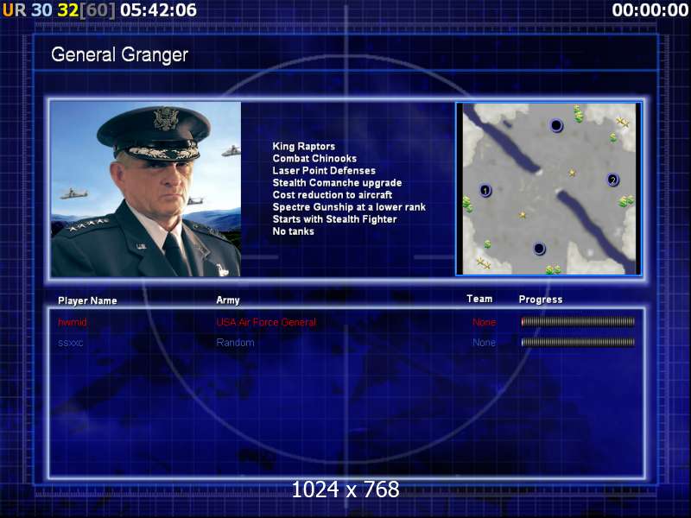Click the "Player Name" column header

click(87, 300)
